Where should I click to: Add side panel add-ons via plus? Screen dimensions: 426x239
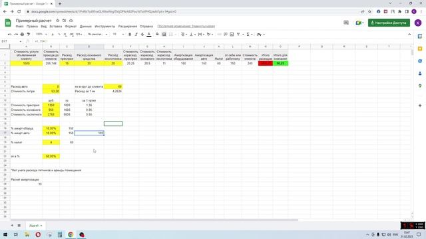(x=420, y=106)
